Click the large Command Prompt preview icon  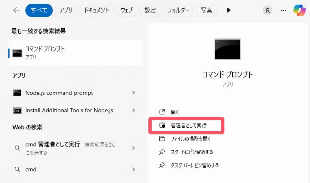(228, 49)
